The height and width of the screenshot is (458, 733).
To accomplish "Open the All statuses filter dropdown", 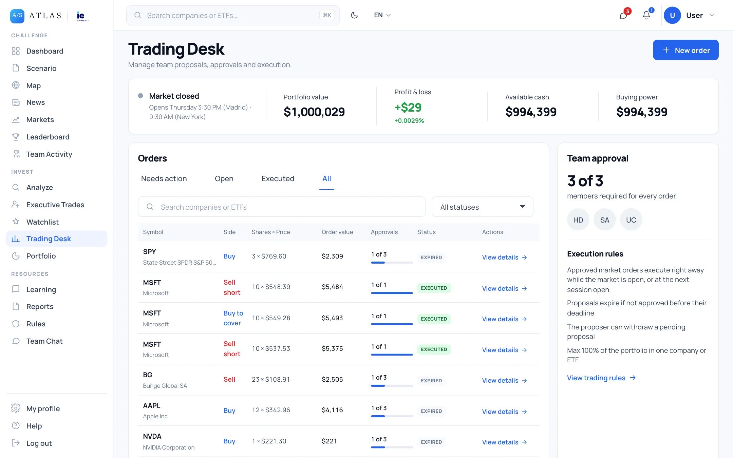I will (482, 207).
